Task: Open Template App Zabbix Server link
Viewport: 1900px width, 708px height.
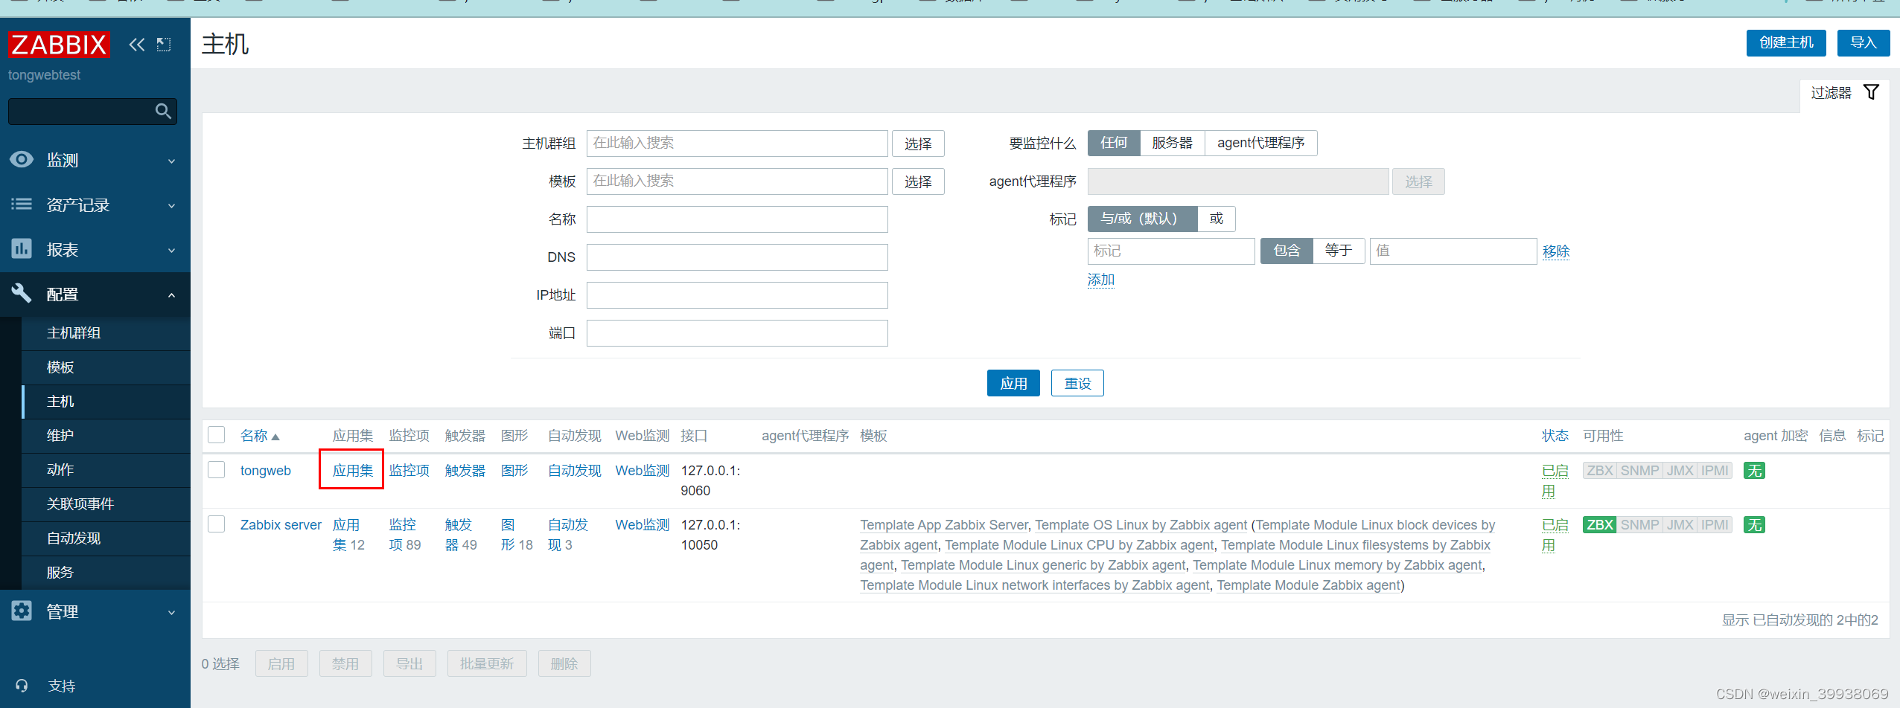Action: click(x=943, y=525)
